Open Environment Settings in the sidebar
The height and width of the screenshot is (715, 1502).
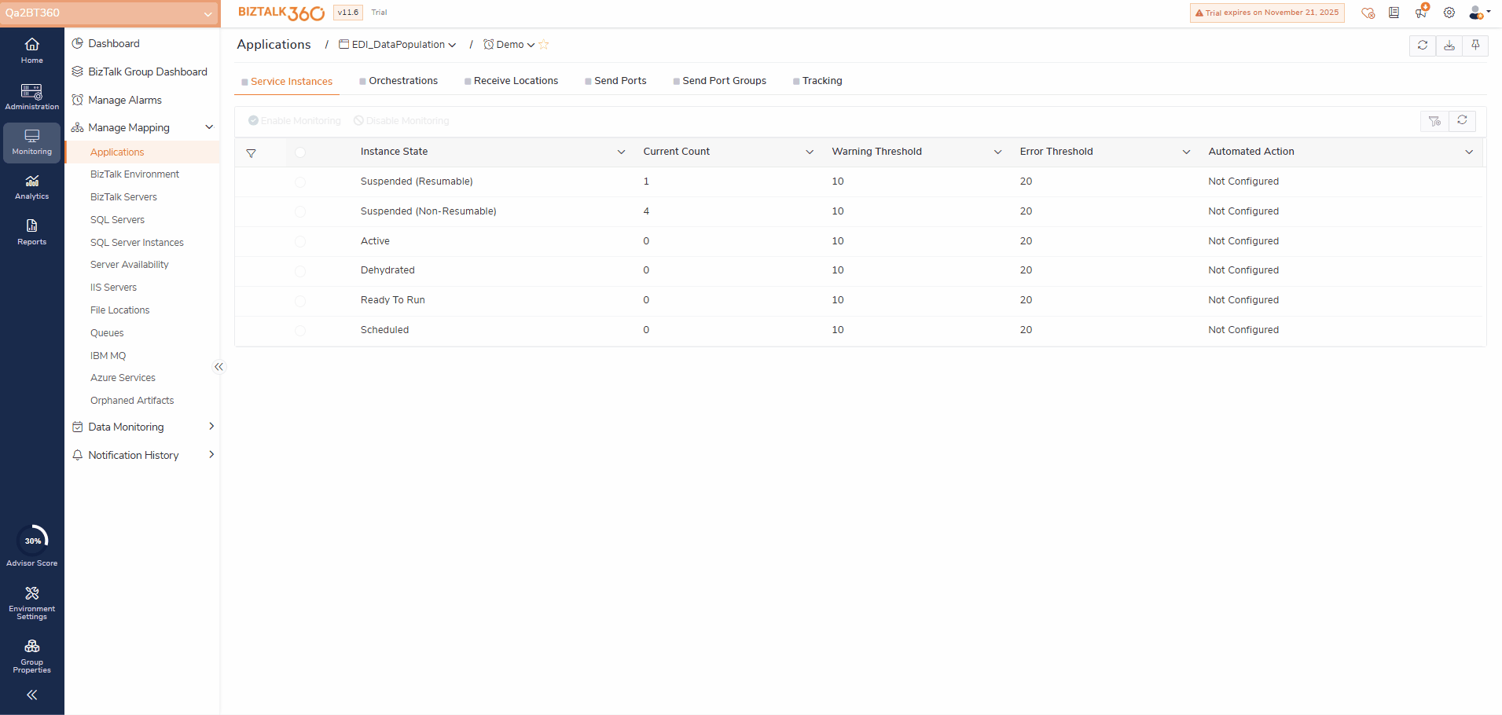[x=31, y=601]
